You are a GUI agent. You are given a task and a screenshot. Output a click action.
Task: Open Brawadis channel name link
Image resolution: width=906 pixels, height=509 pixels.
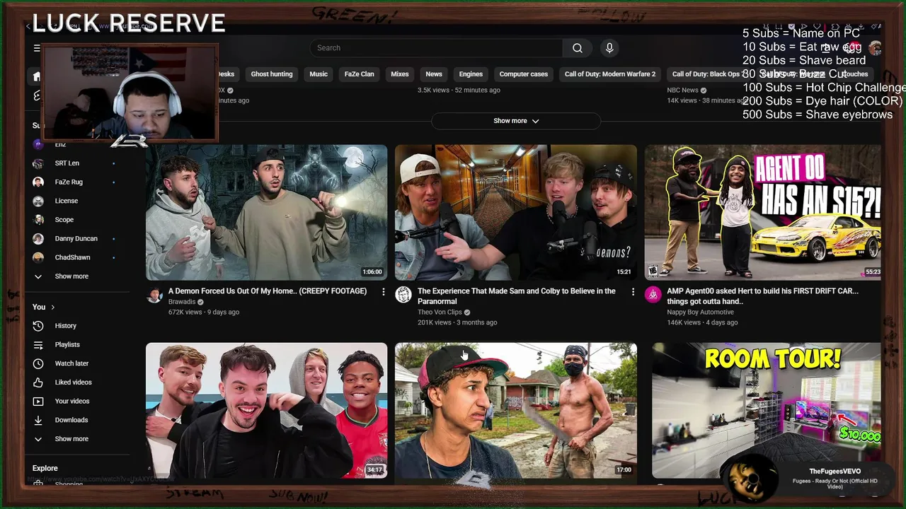(x=182, y=302)
